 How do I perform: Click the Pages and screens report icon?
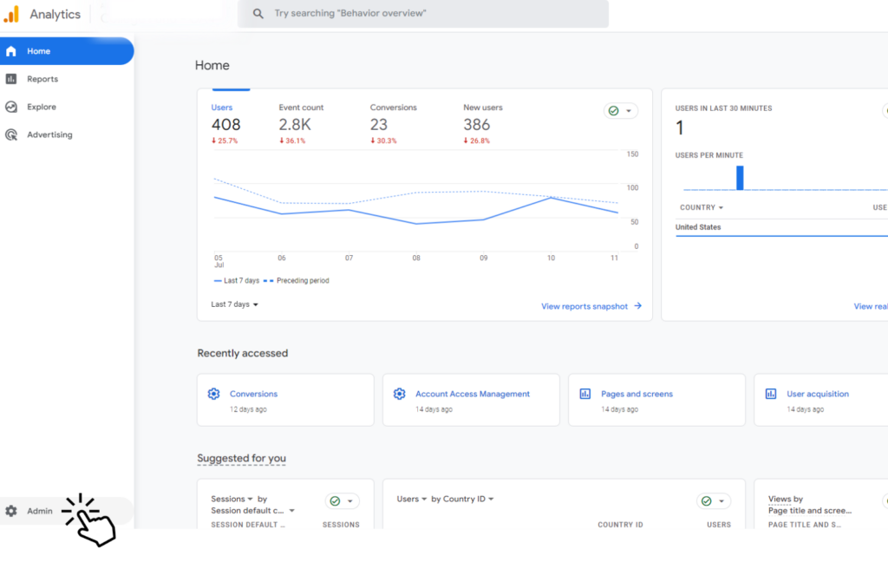(584, 394)
